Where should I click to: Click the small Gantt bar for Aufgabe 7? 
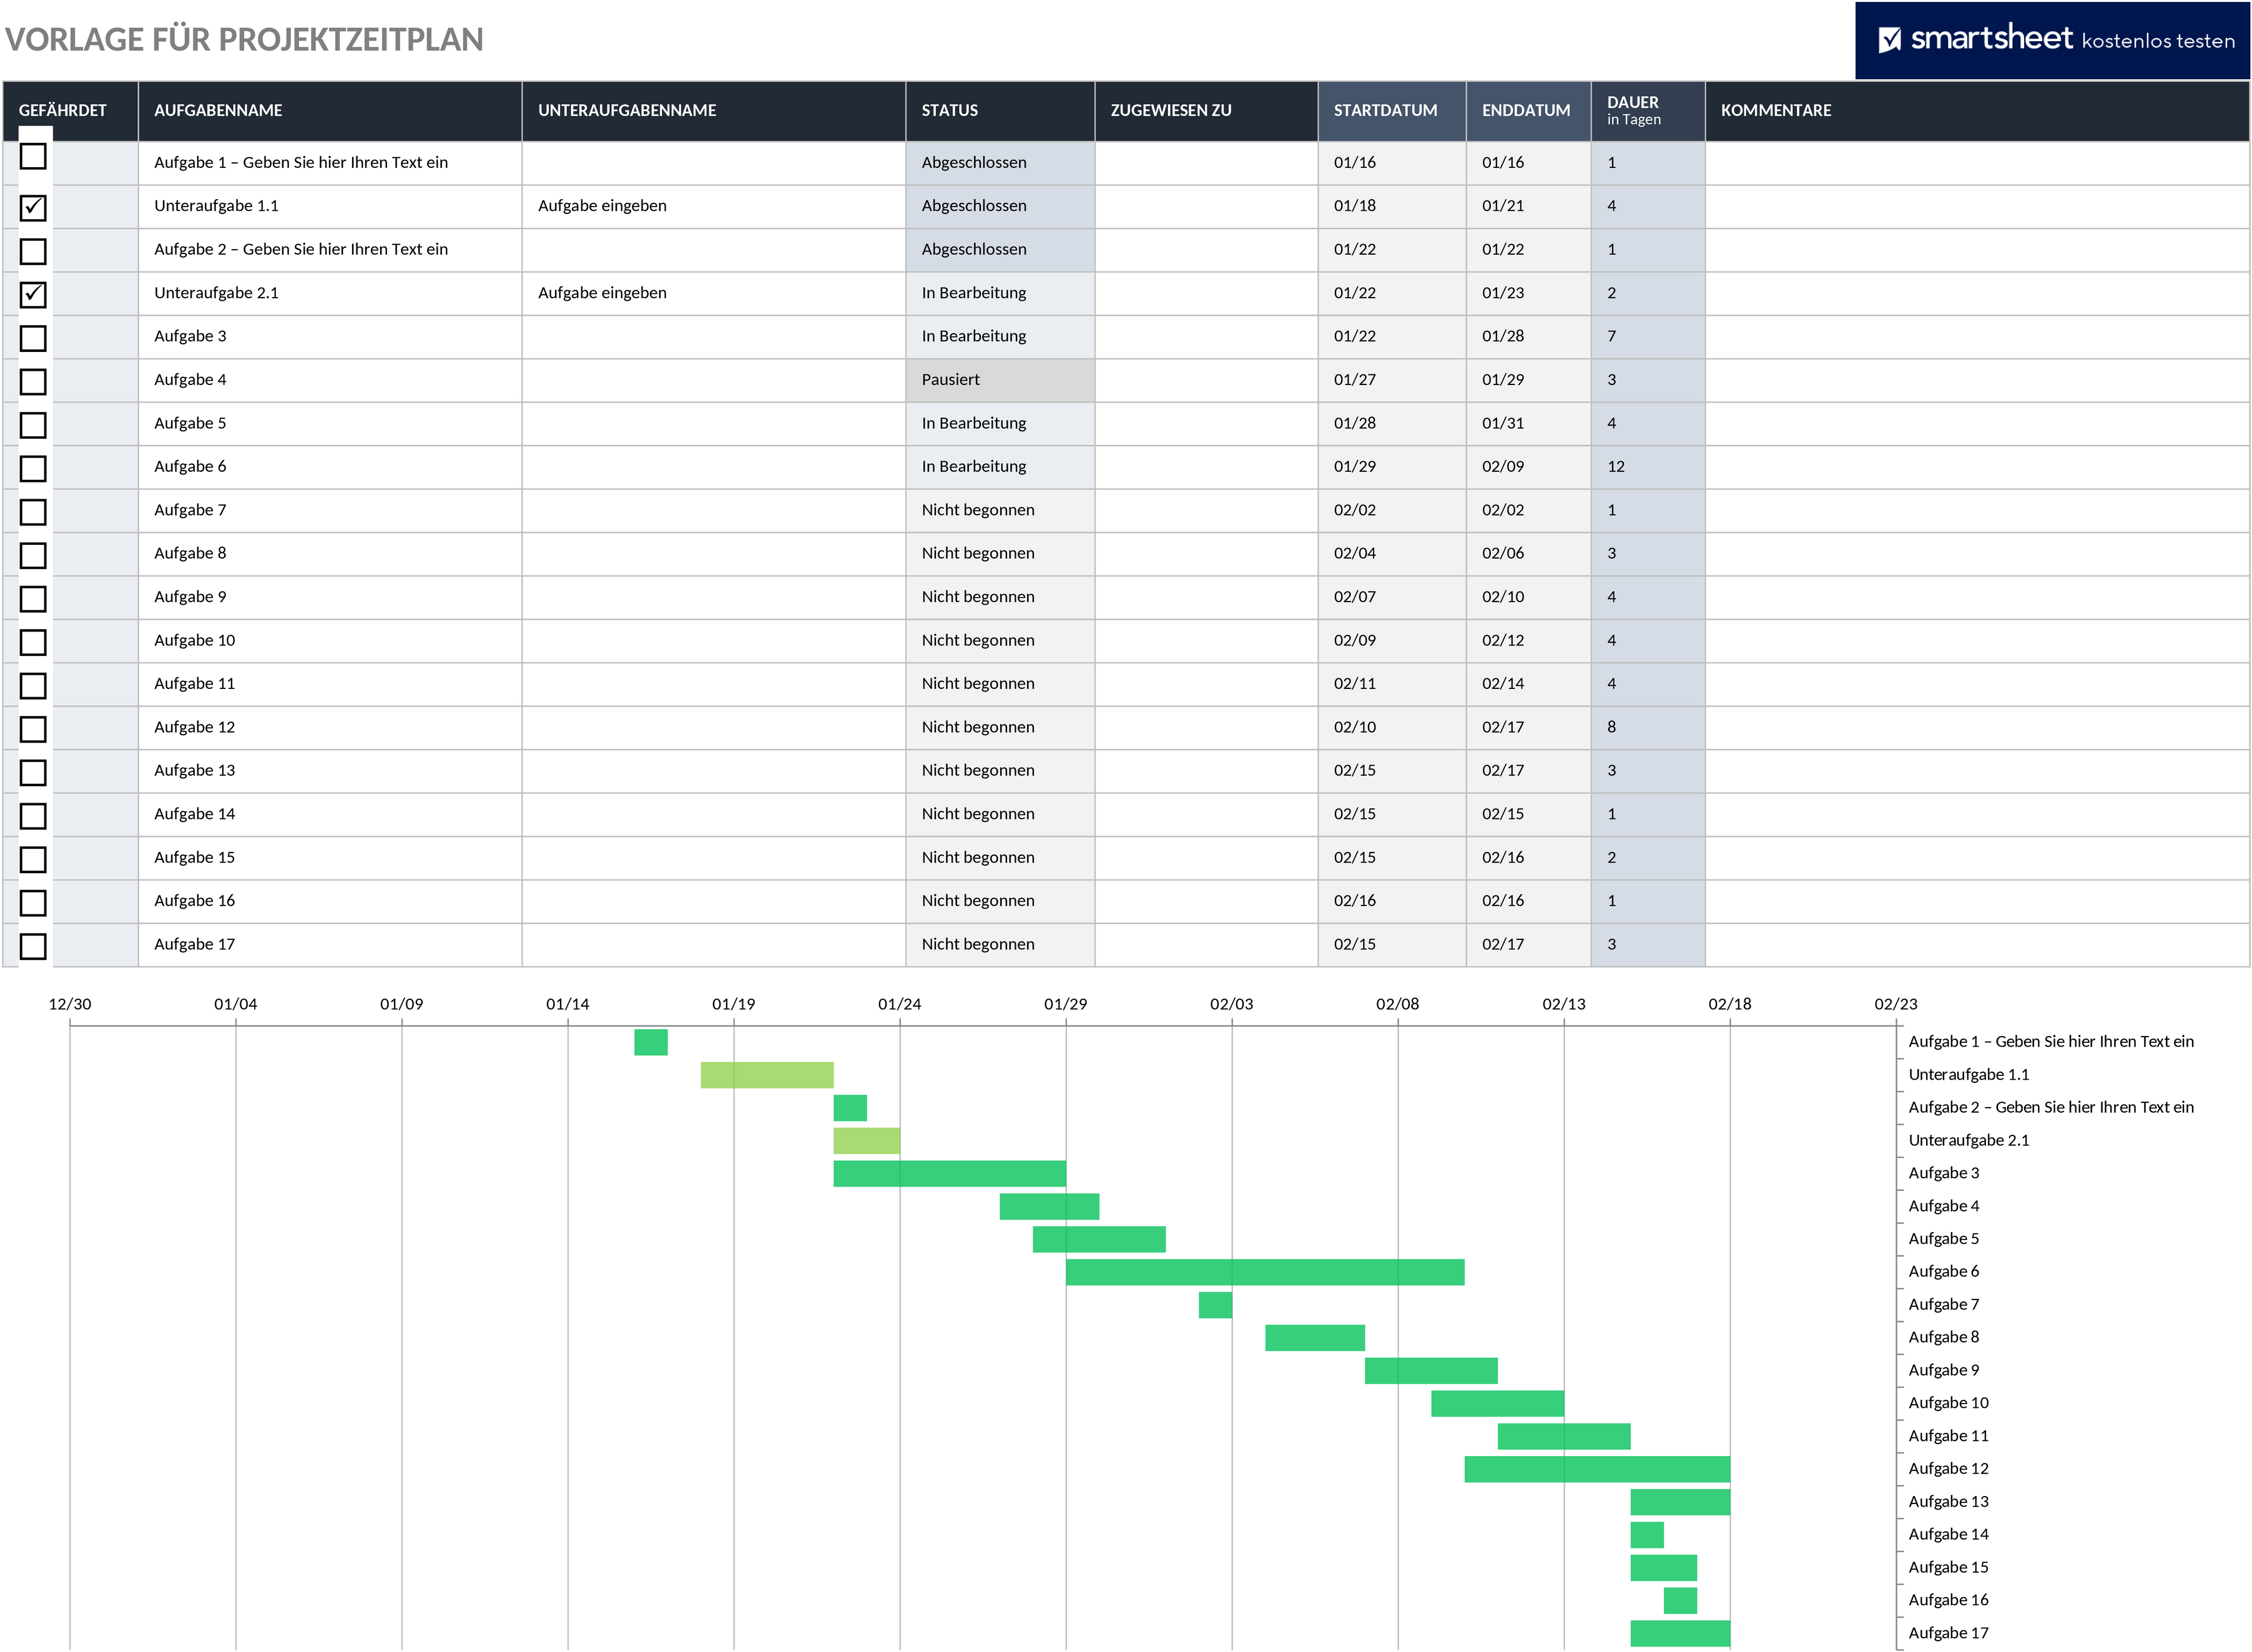point(1216,1305)
